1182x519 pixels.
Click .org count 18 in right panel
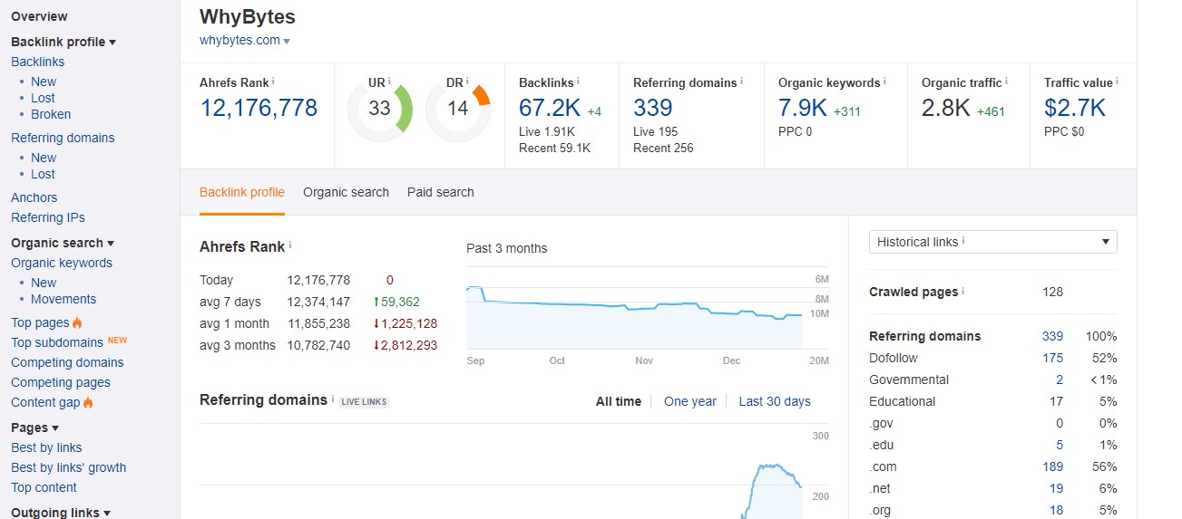pyautogui.click(x=1056, y=510)
